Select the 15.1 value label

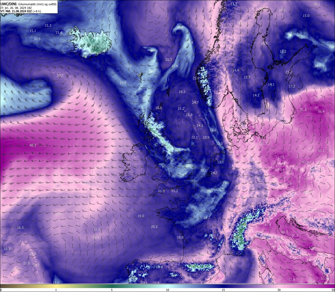pyautogui.click(x=33, y=31)
